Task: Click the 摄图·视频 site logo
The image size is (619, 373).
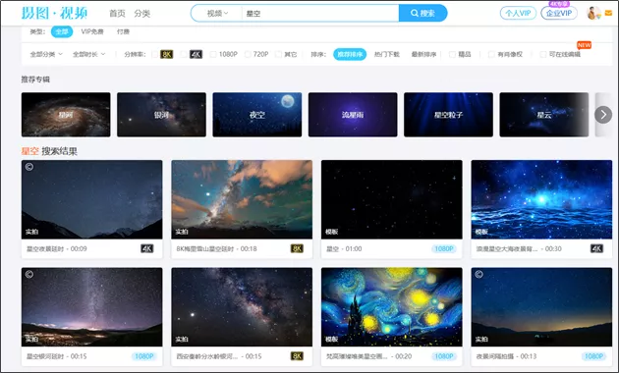Action: click(54, 13)
